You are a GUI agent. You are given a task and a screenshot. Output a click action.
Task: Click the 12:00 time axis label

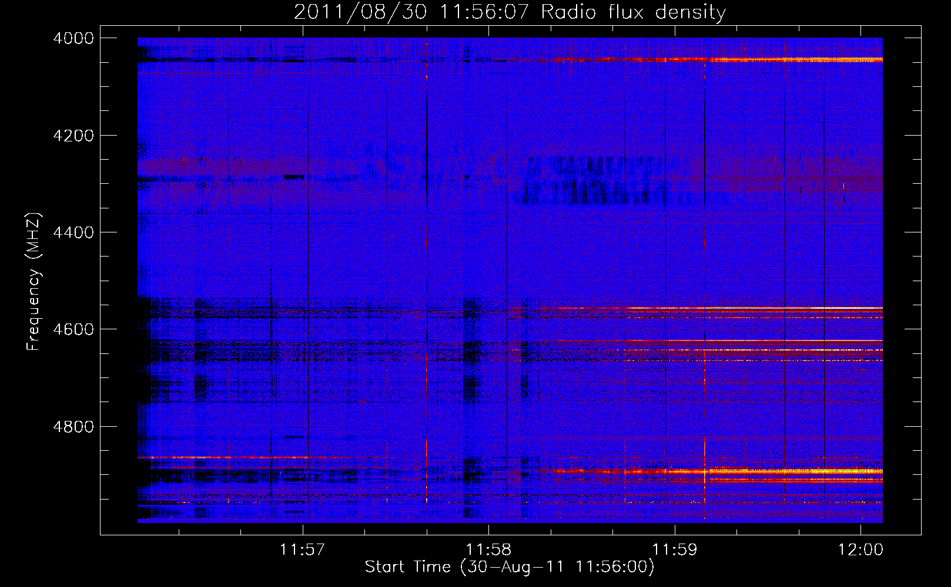860,550
